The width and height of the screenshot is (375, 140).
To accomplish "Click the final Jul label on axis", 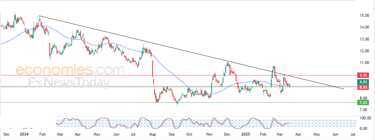I will (x=353, y=134).
